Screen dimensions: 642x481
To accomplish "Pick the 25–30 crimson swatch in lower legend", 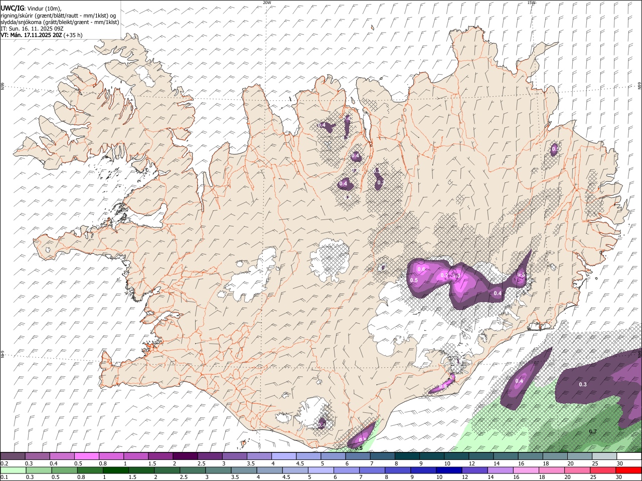I will click(x=603, y=470).
